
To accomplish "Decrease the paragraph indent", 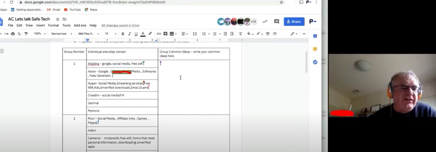I will (x=225, y=34).
